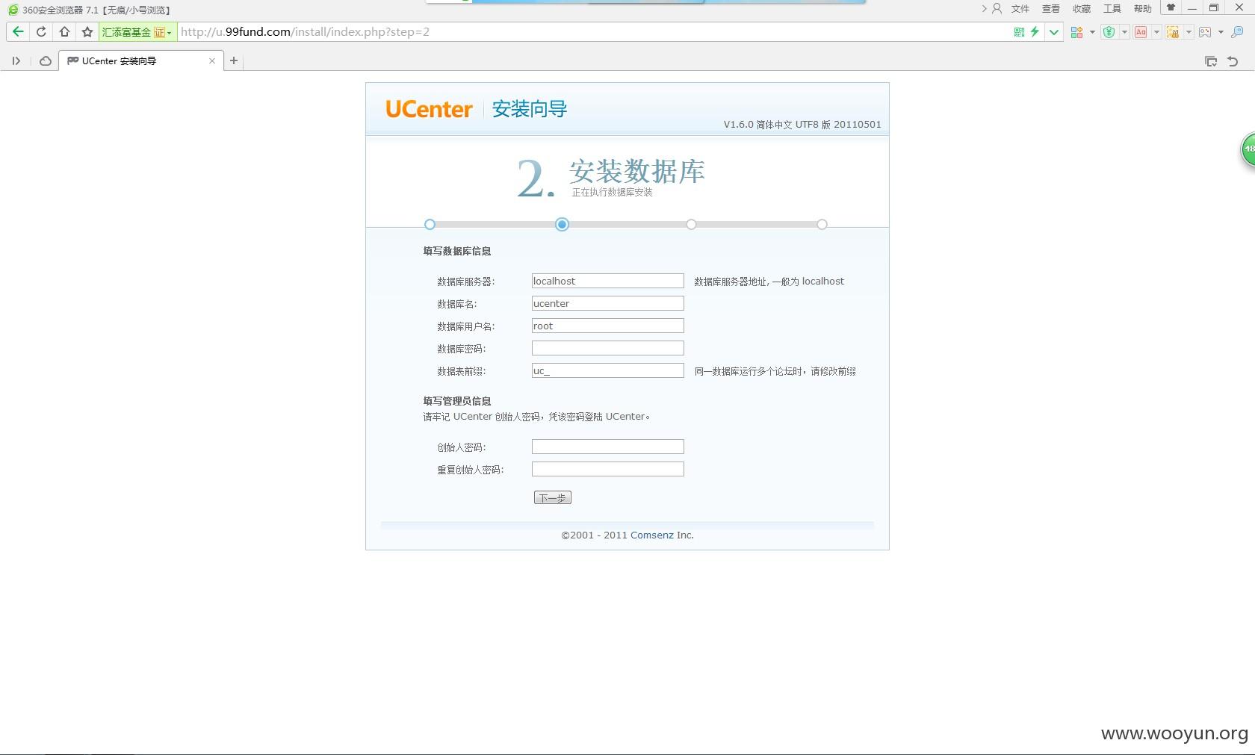
Task: Expand the screenshot tool dropdown arrow
Action: (1189, 32)
